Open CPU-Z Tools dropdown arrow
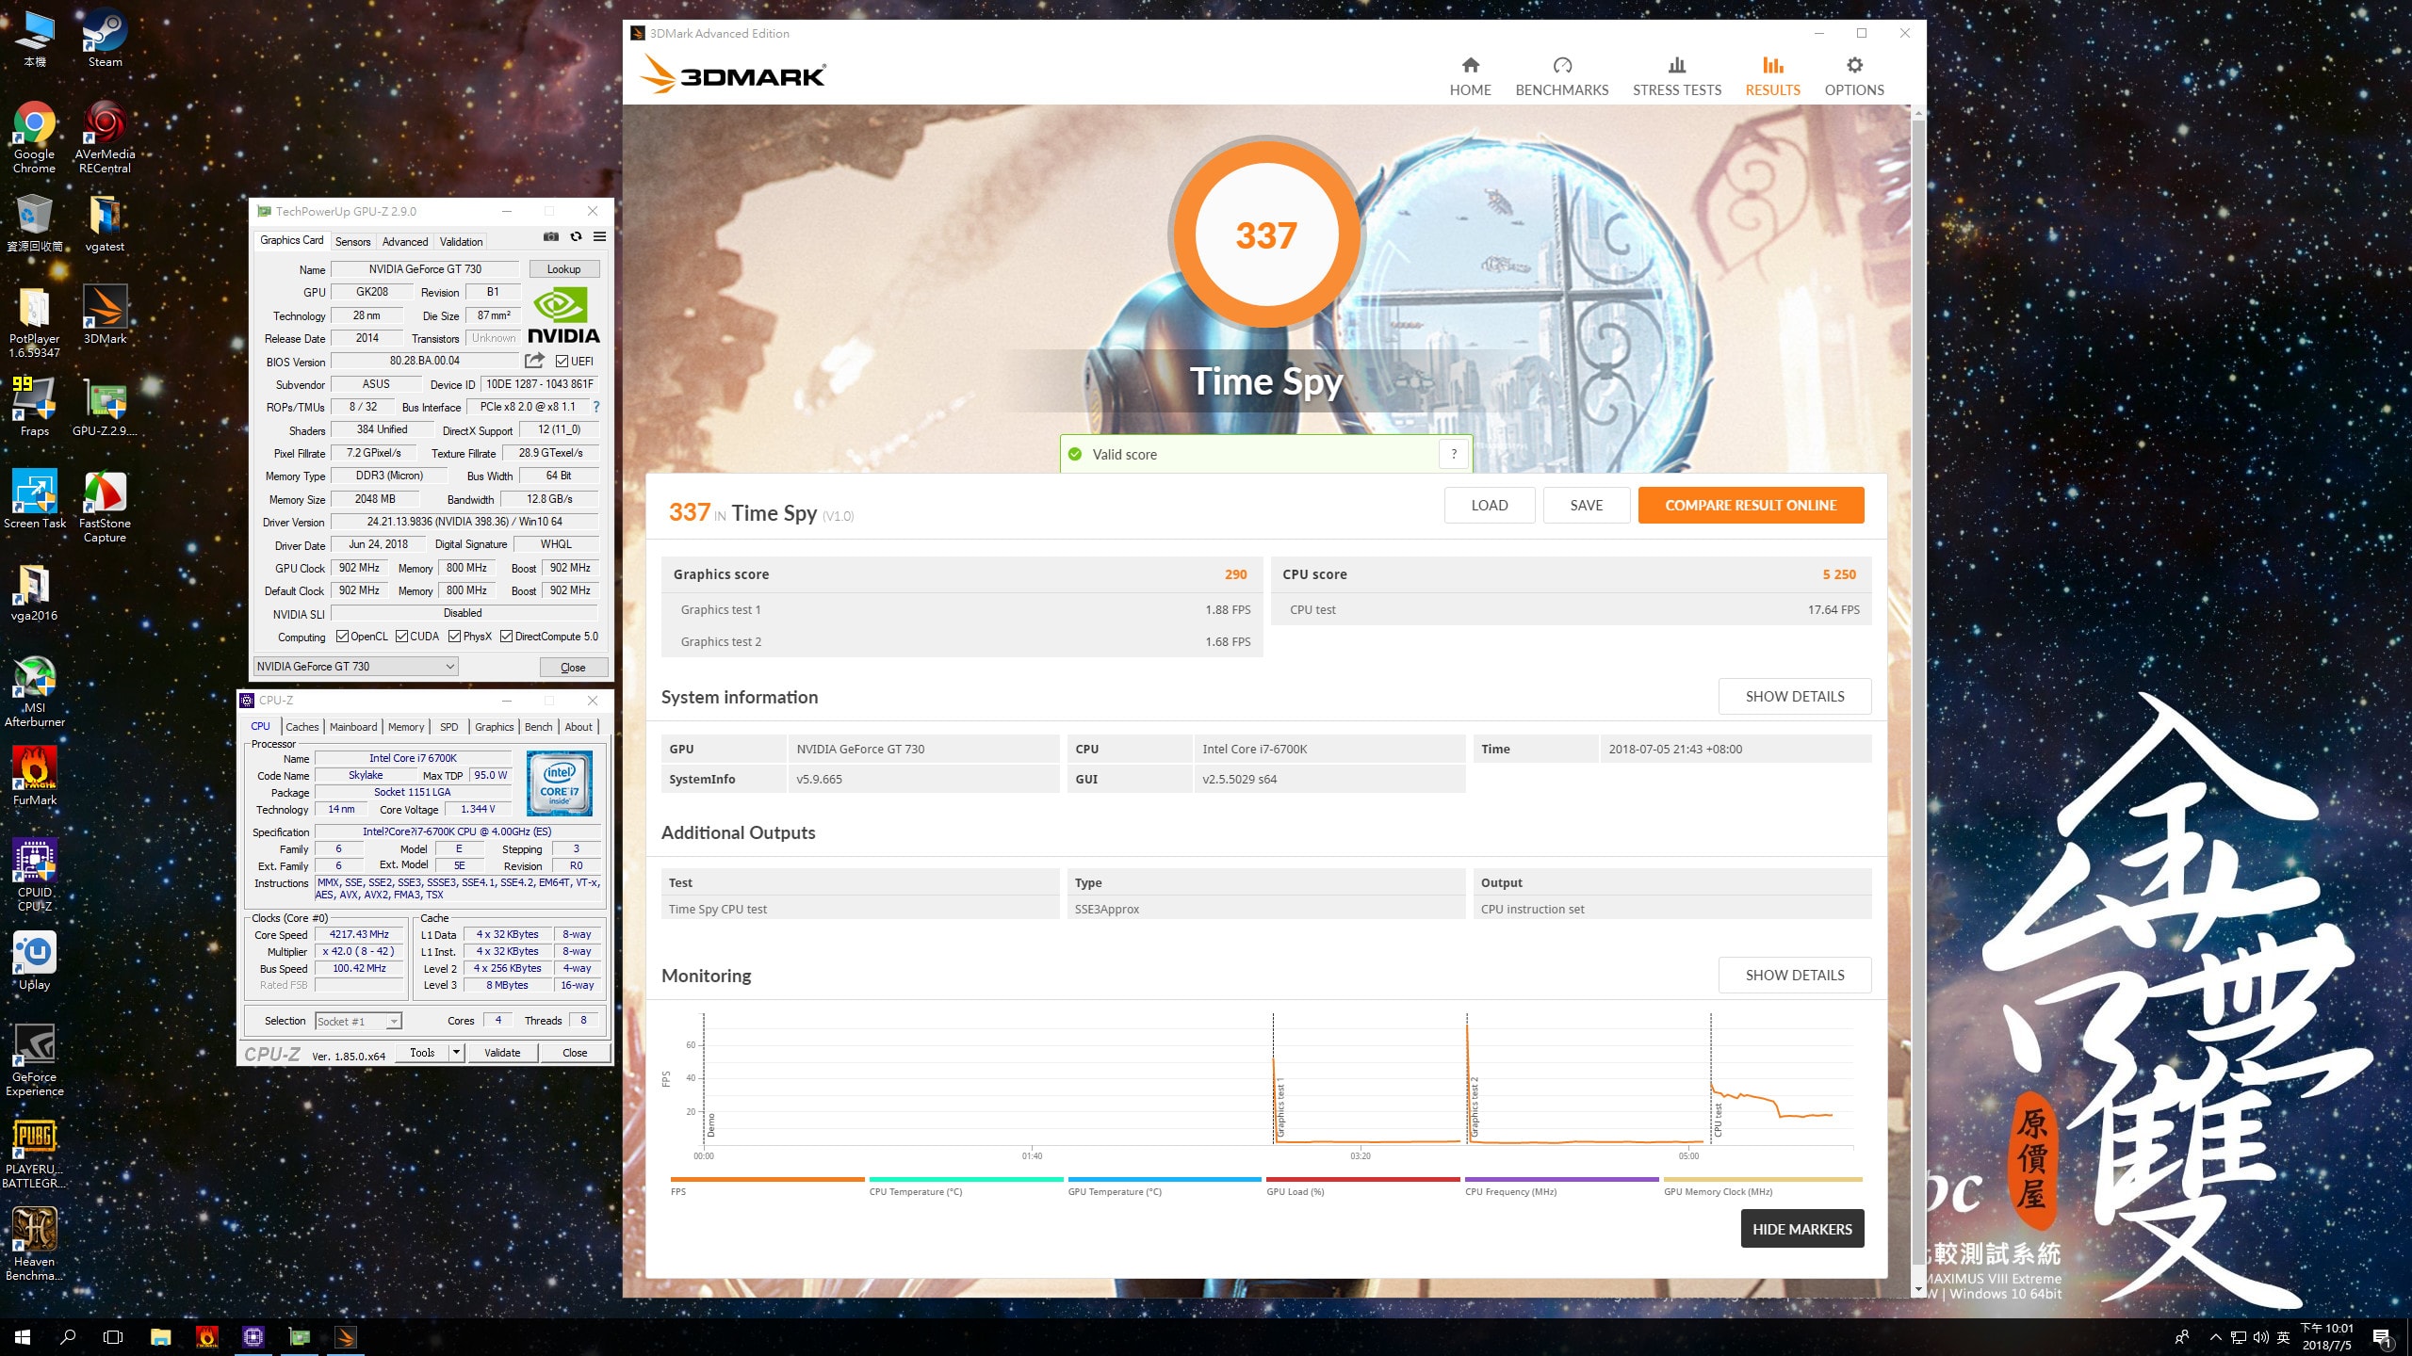Image resolution: width=2412 pixels, height=1356 pixels. click(456, 1052)
